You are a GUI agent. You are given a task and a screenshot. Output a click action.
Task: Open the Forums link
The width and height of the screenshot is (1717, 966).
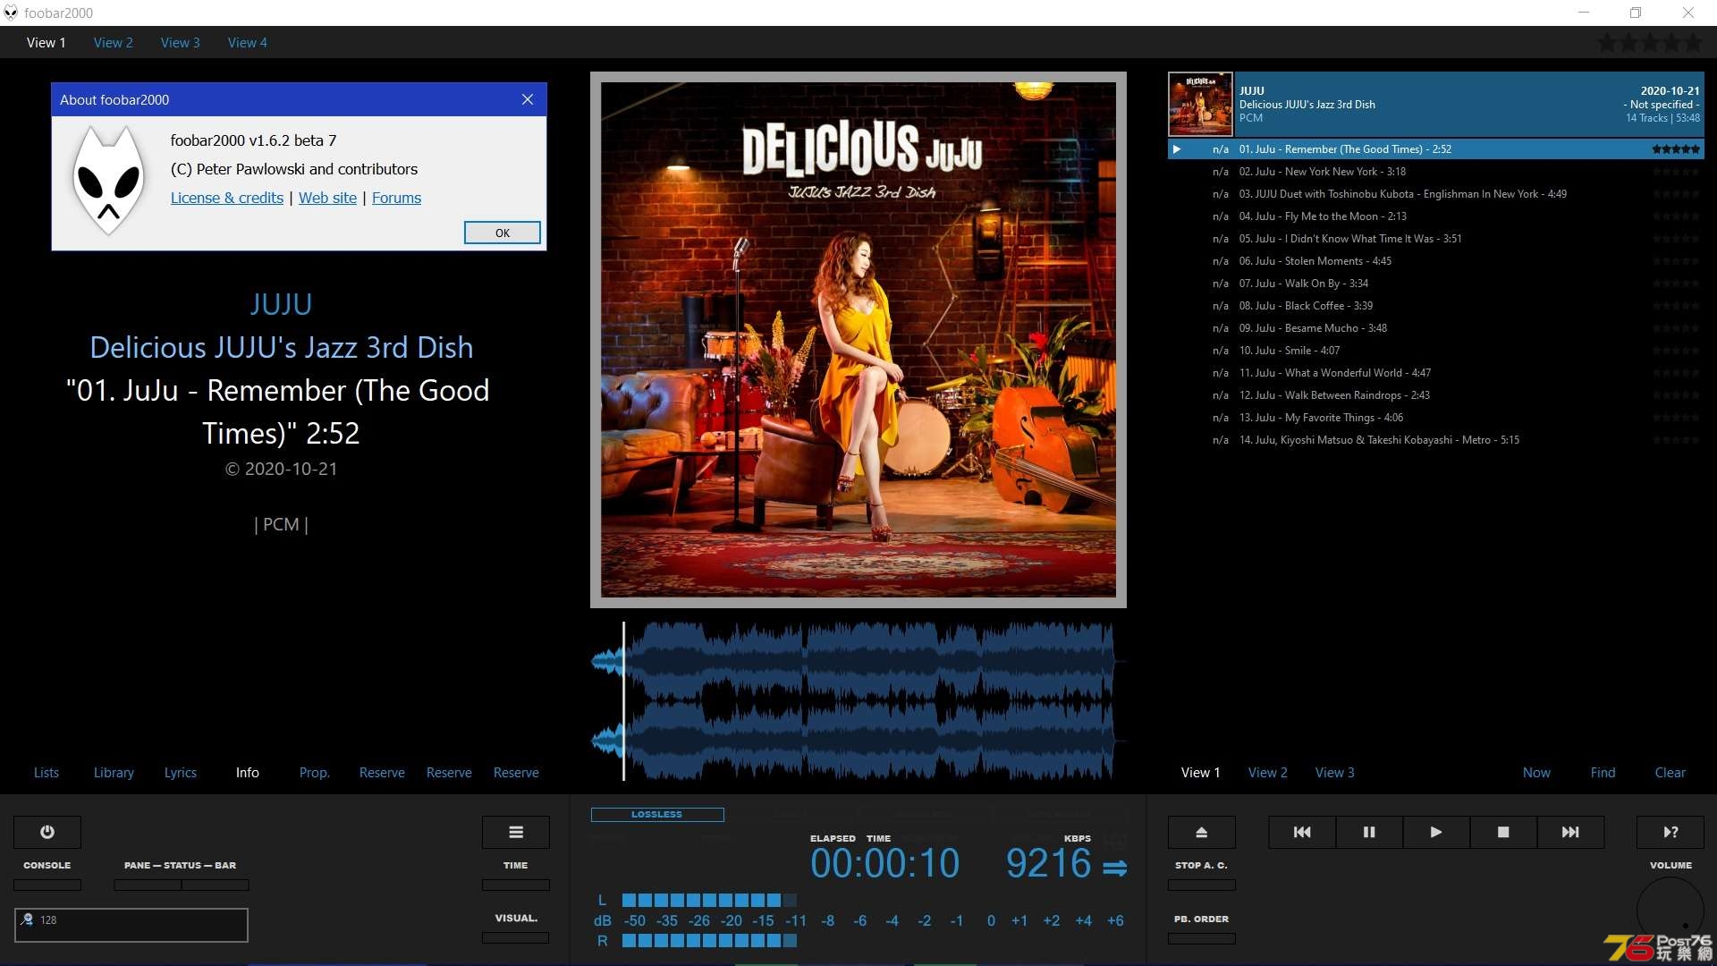(396, 198)
